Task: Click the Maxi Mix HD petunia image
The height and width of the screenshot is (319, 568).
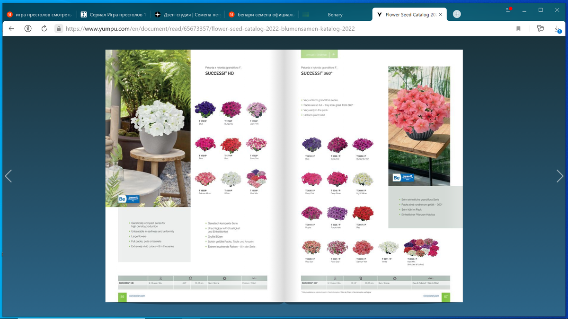Action: click(256, 178)
